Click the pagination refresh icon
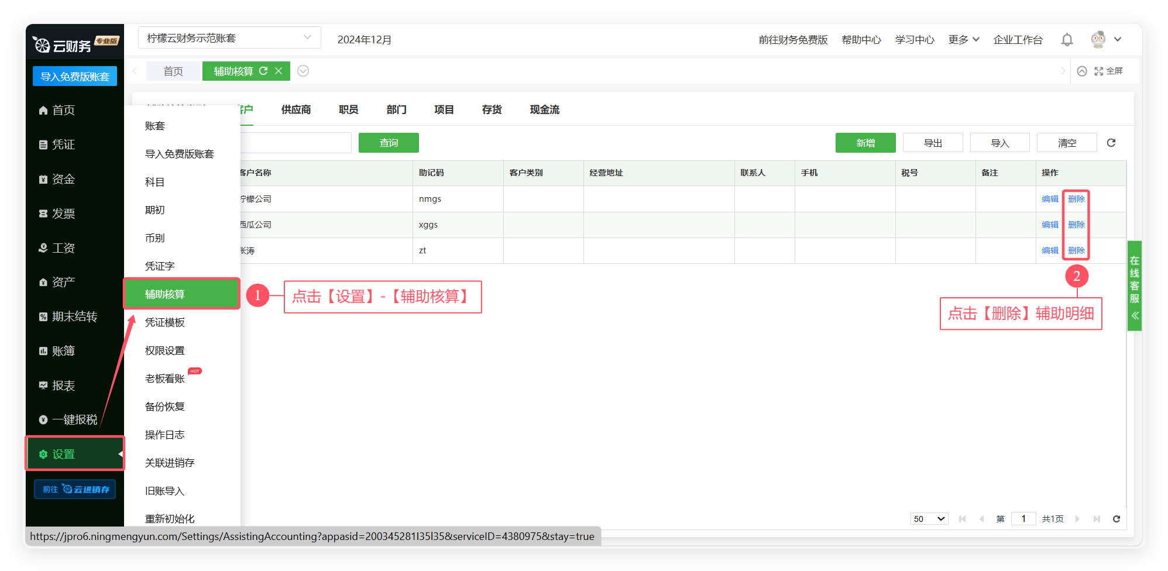This screenshot has width=1168, height=571. [1116, 519]
